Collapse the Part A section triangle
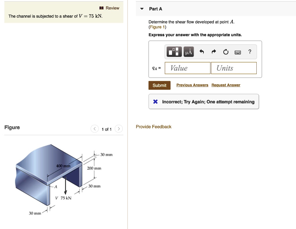Image resolution: width=296 pixels, height=229 pixels. point(141,9)
